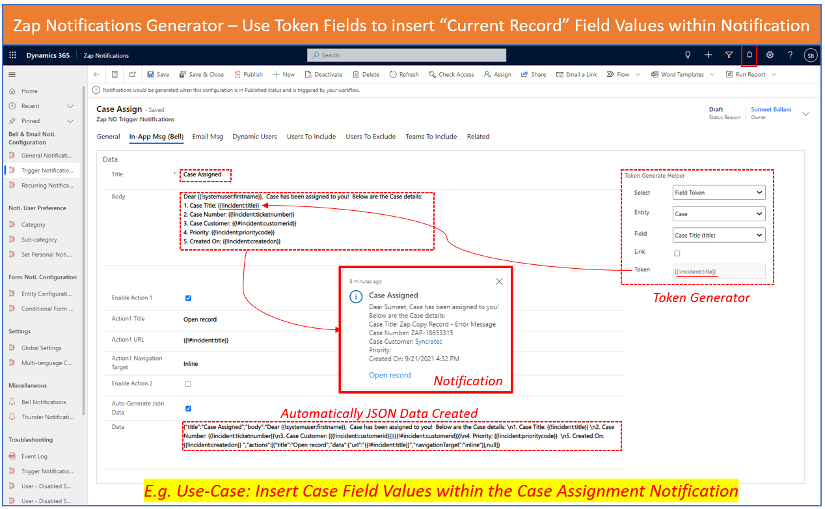Image resolution: width=825 pixels, height=509 pixels.
Task: Open the Select Field Token dropdown
Action: (x=719, y=193)
